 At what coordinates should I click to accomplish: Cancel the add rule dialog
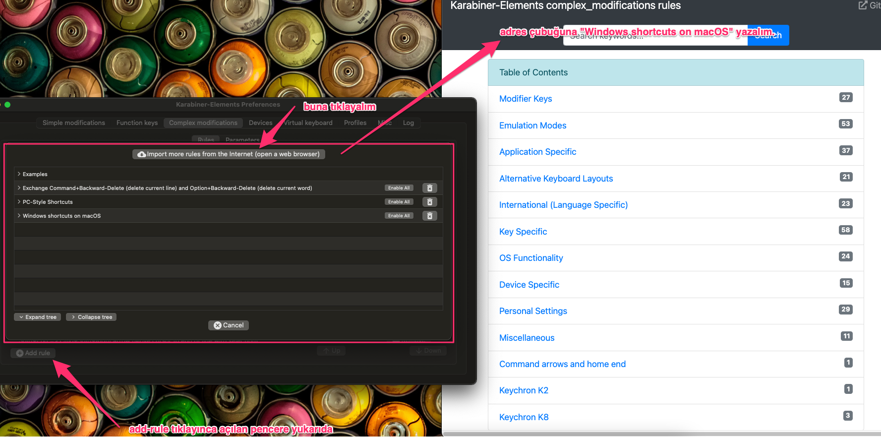[229, 325]
